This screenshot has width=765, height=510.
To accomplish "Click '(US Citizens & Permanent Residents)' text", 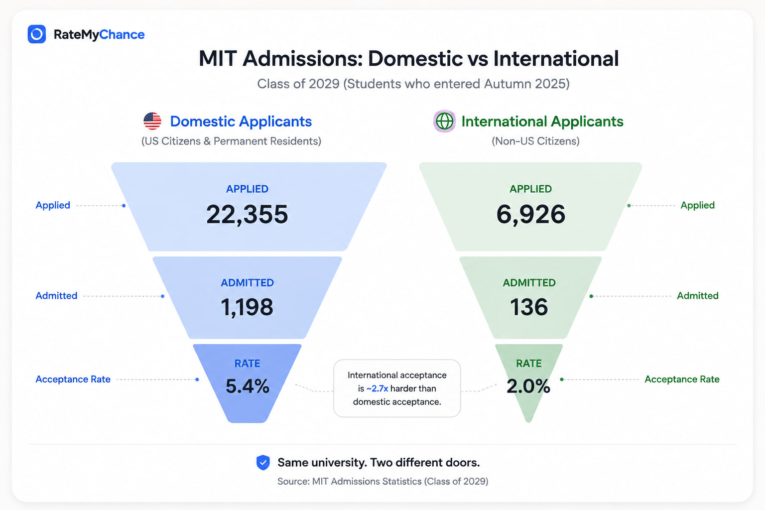I will (231, 141).
